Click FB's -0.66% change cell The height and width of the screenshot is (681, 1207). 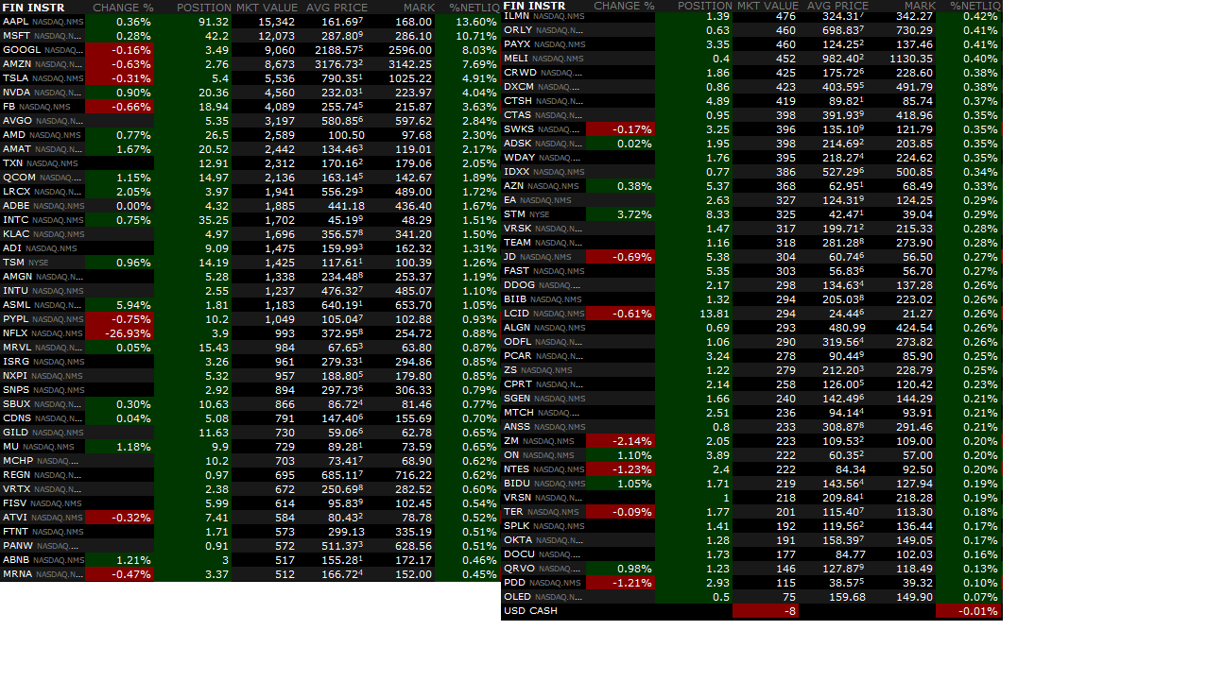point(119,106)
